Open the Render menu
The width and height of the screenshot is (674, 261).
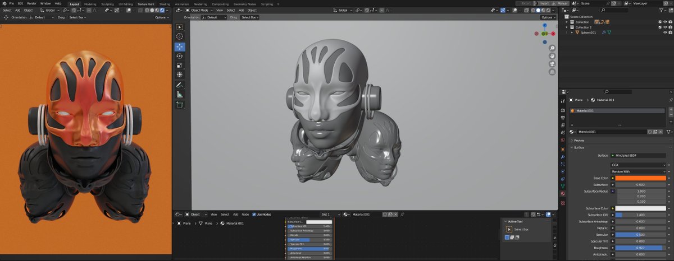[31, 3]
